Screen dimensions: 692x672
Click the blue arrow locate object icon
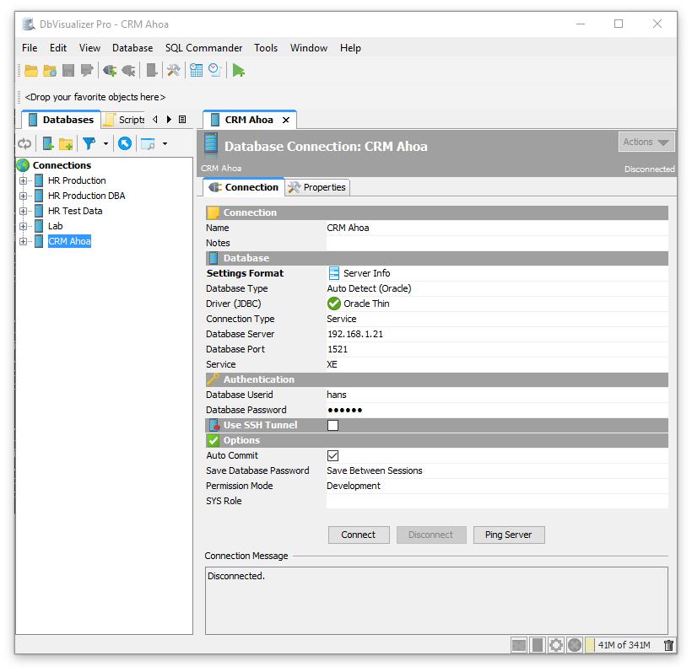(x=125, y=144)
